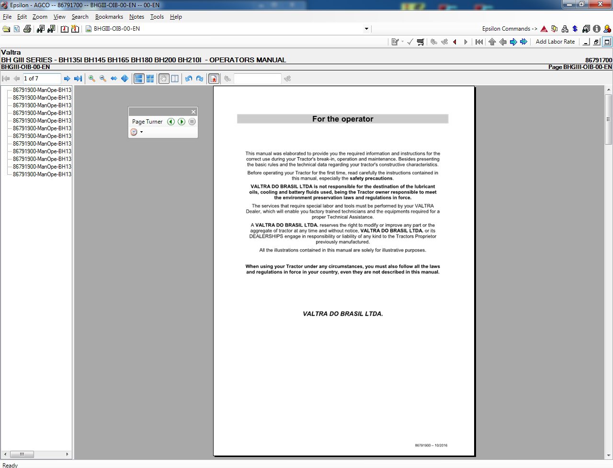The image size is (613, 468).
Task: Open the Zoom menu
Action: [x=40, y=17]
